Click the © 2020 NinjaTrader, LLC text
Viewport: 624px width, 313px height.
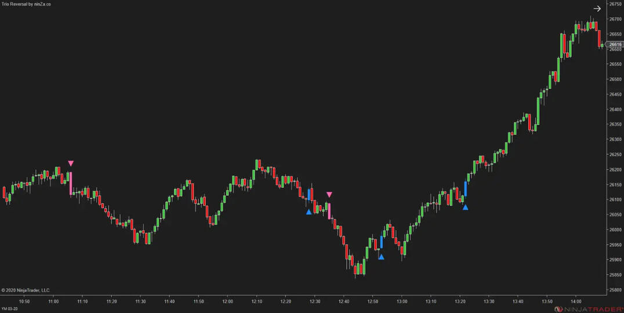point(26,290)
